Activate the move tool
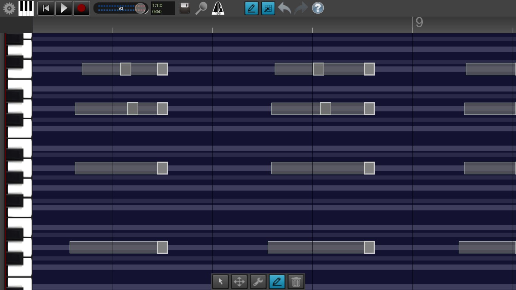516x290 pixels. [239, 281]
